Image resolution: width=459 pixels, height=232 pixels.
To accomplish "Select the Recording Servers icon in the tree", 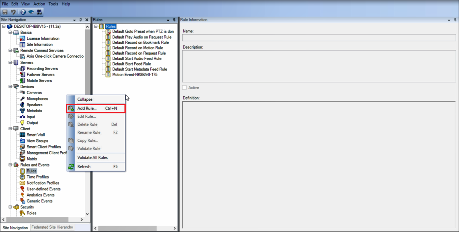I will (22, 69).
